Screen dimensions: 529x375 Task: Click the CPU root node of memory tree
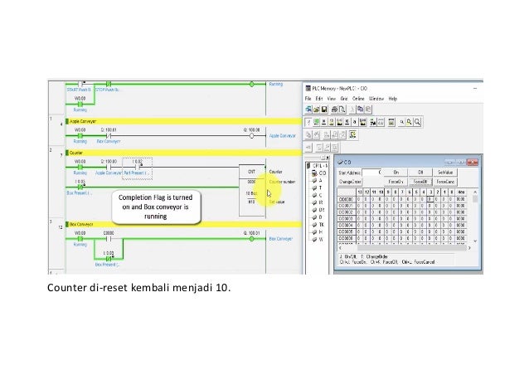pyautogui.click(x=317, y=166)
